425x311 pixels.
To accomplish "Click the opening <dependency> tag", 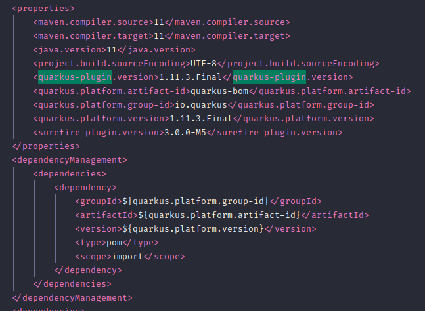I will click(x=85, y=188).
